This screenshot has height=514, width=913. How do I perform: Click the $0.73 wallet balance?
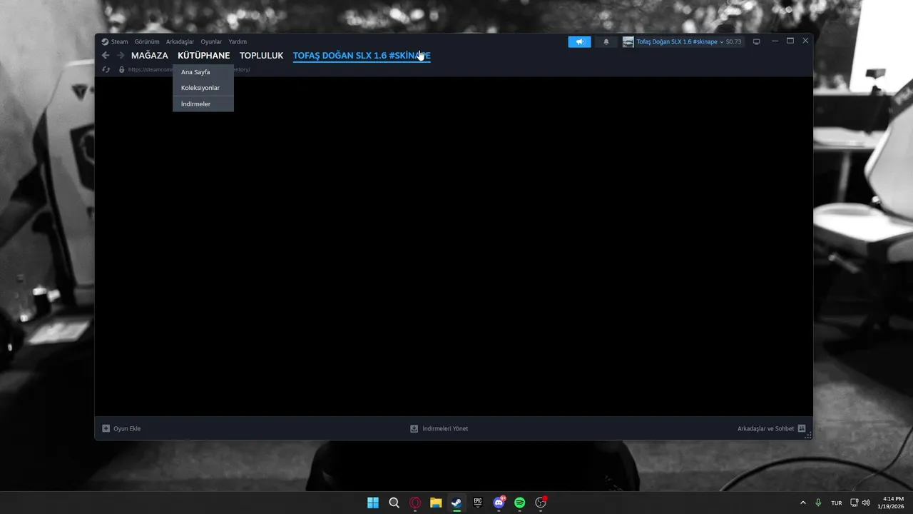(733, 41)
